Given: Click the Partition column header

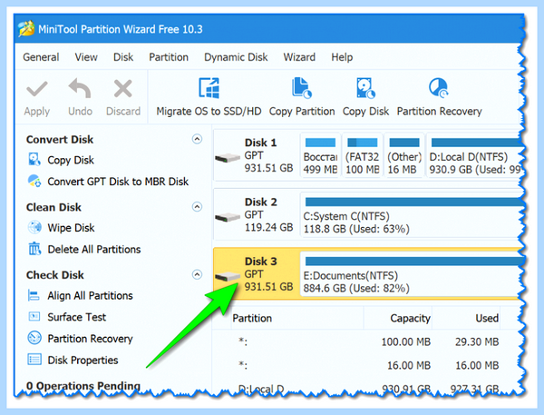Looking at the screenshot, I should click(252, 318).
